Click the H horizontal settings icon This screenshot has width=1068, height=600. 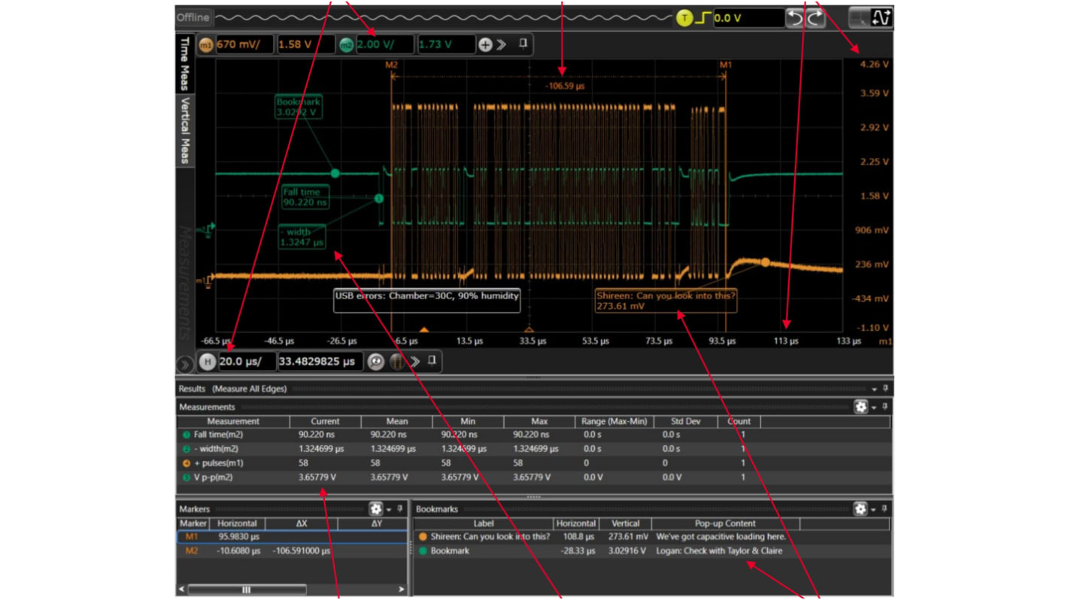tap(208, 362)
